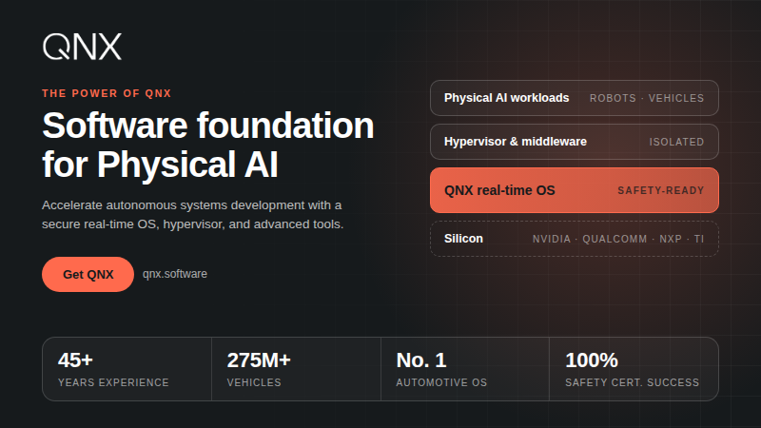Click the headline 'Software foundation for Physical AI'
The height and width of the screenshot is (428, 761).
pos(208,145)
